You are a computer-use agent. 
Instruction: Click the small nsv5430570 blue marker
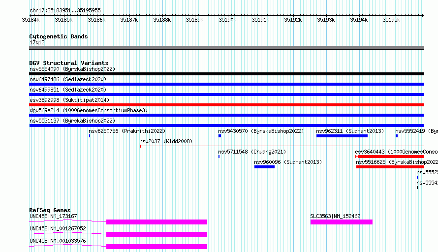pyautogui.click(x=219, y=136)
